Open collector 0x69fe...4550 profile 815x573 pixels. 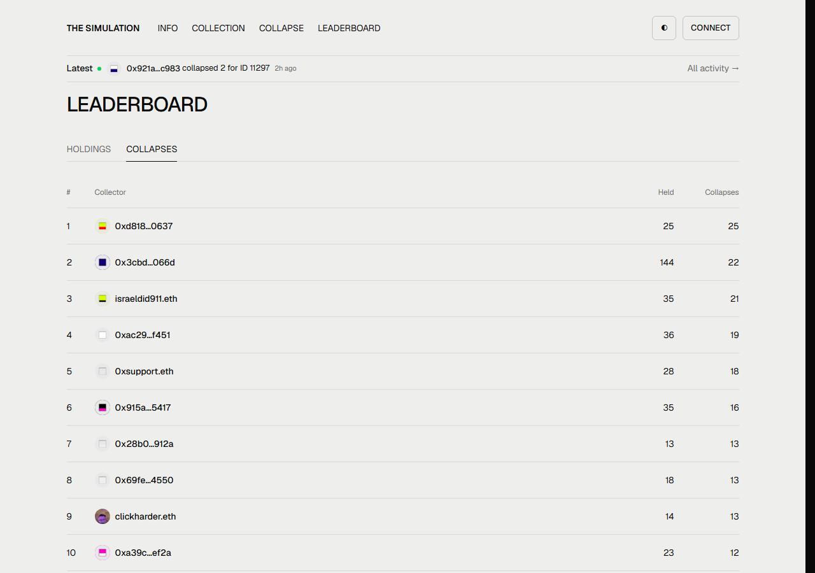tap(145, 480)
